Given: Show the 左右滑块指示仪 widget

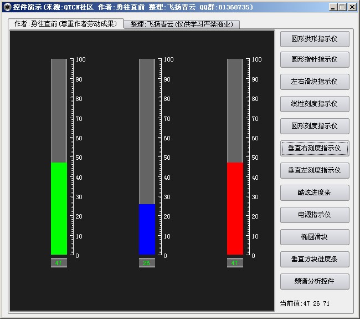Looking at the screenshot, I should pyautogui.click(x=315, y=82).
